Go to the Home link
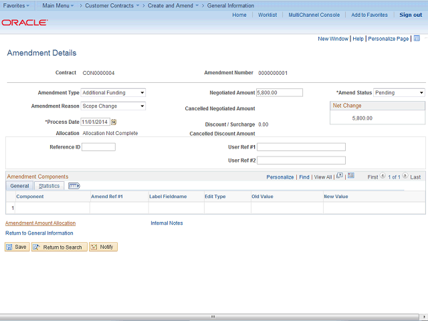The height and width of the screenshot is (321, 428). click(x=239, y=15)
